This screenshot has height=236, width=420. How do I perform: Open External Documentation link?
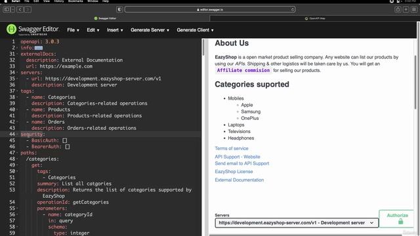click(239, 180)
